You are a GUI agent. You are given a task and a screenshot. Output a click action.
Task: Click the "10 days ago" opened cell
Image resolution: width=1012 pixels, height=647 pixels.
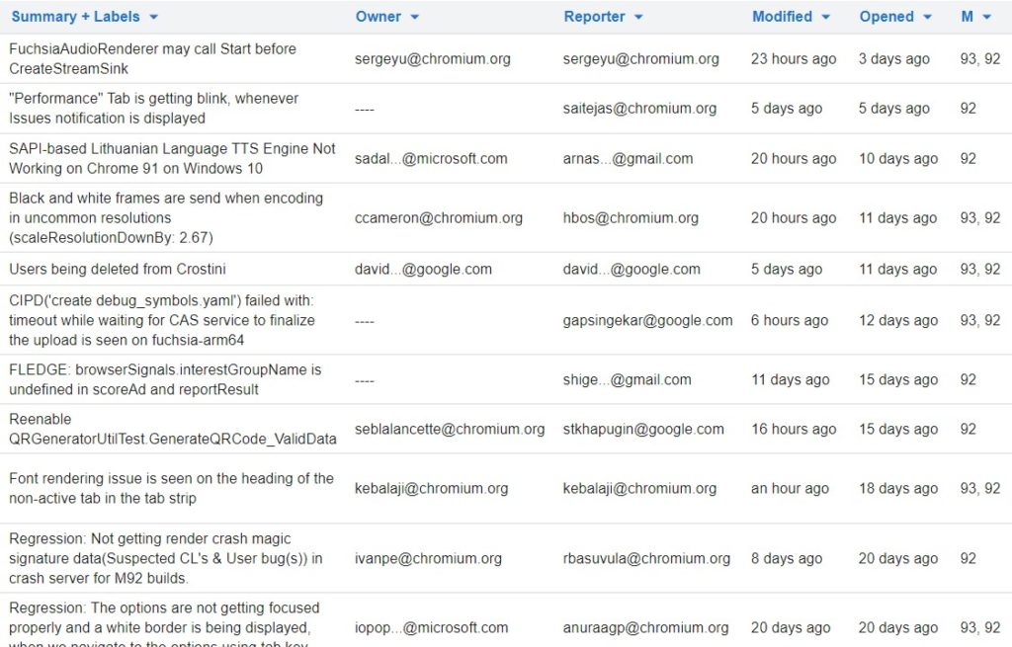(x=897, y=159)
